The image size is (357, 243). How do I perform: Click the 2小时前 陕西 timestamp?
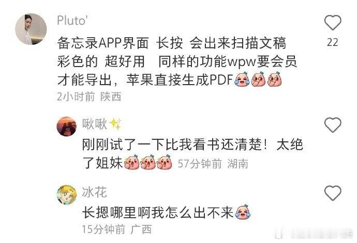tap(89, 96)
